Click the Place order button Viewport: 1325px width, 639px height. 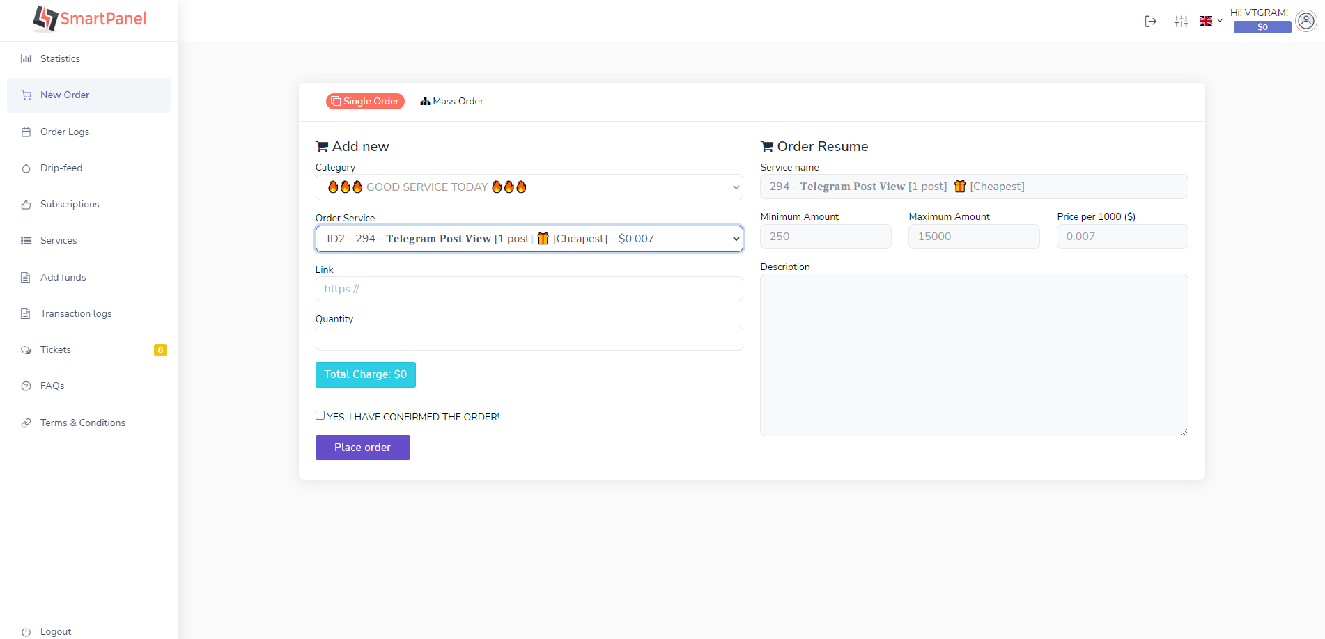[x=362, y=448]
